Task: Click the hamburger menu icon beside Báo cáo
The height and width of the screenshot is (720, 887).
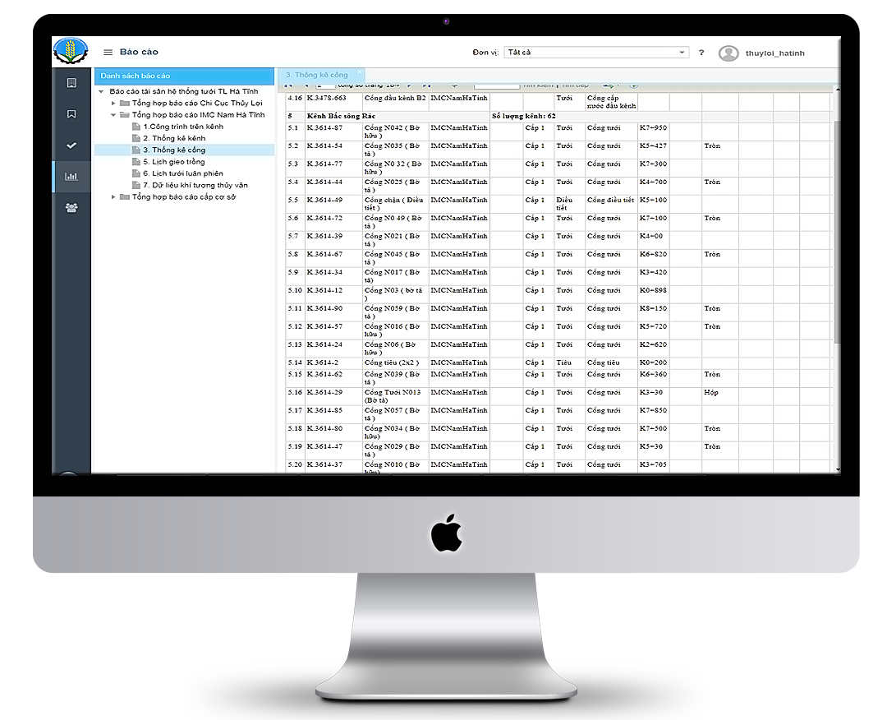Action: point(108,53)
